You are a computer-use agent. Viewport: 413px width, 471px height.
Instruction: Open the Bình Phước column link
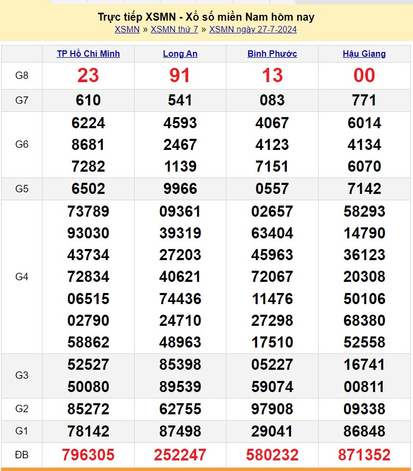pos(272,54)
